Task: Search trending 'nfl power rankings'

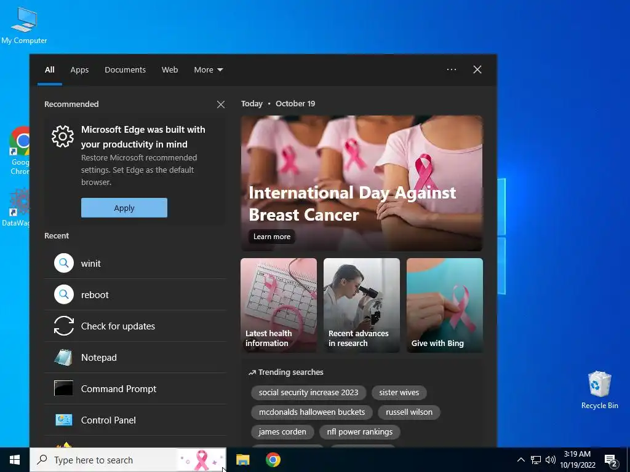Action: (359, 432)
